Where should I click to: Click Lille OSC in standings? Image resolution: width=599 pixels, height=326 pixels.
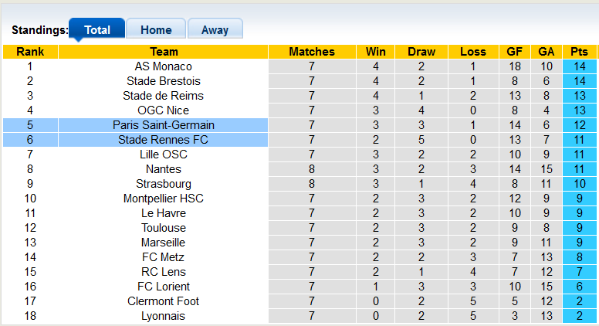pos(164,155)
